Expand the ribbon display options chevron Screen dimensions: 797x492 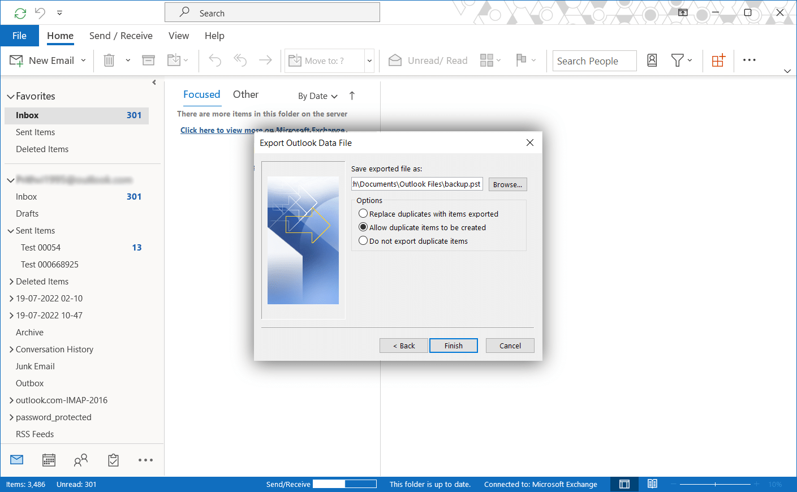787,71
